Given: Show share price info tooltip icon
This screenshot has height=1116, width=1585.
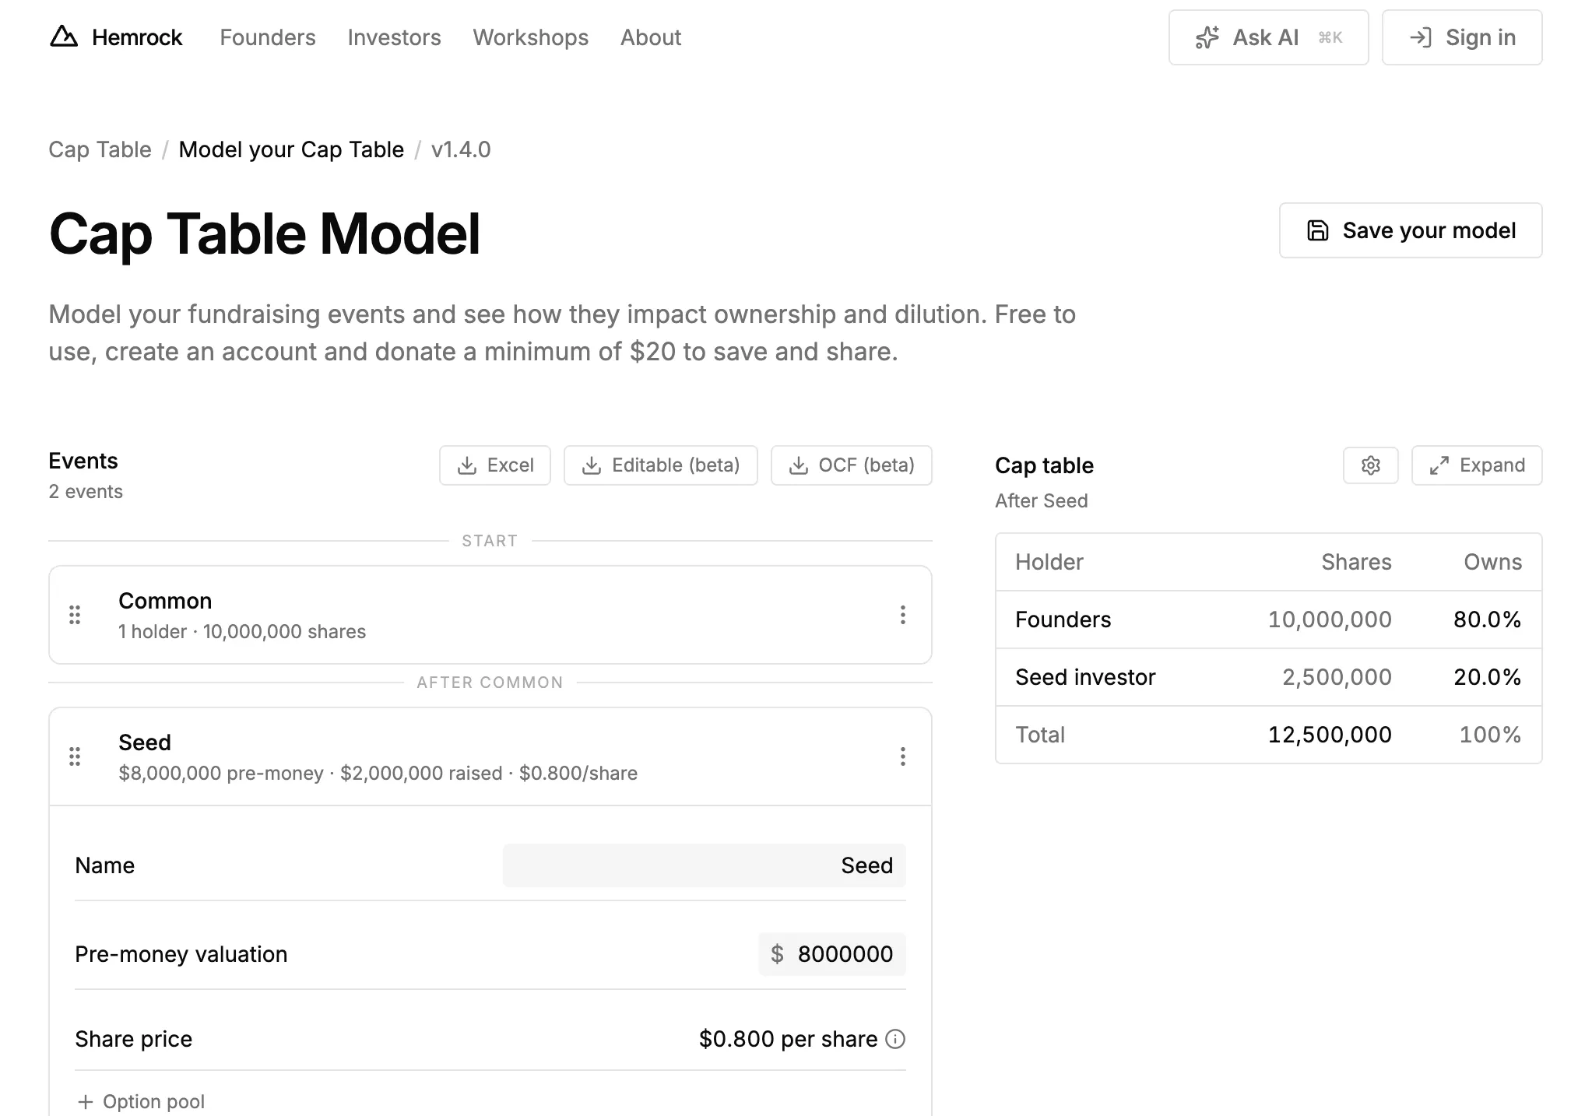Looking at the screenshot, I should pyautogui.click(x=895, y=1039).
